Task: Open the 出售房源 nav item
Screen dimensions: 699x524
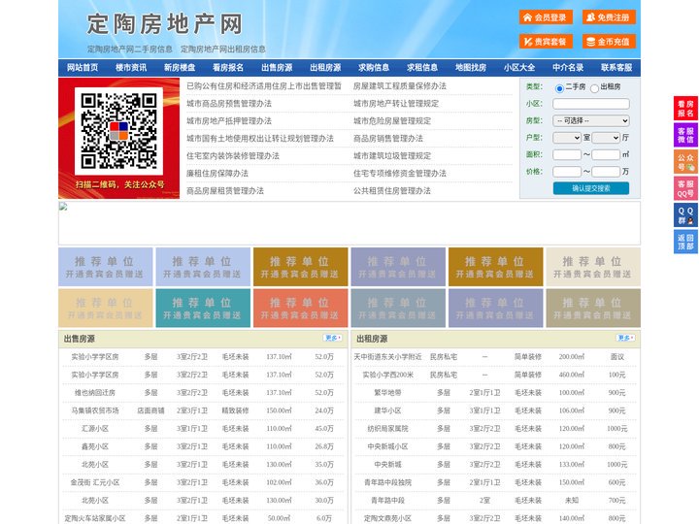Action: pos(277,68)
